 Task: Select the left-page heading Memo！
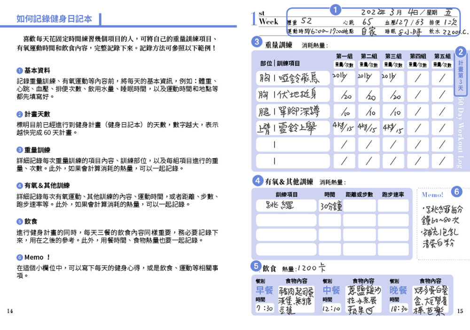tap(37, 258)
